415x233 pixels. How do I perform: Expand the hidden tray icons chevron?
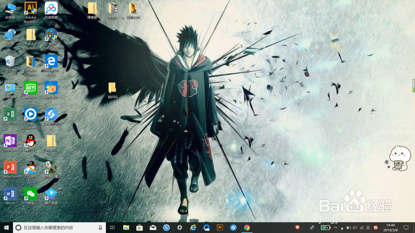pyautogui.click(x=336, y=228)
